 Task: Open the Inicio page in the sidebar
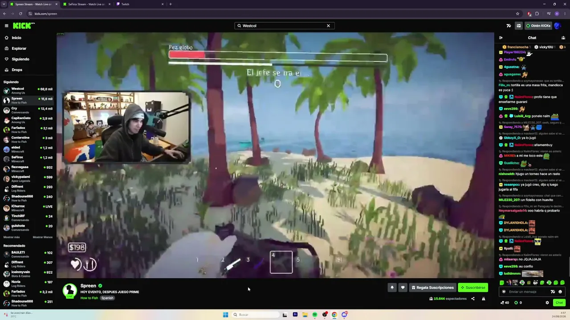[x=16, y=38]
